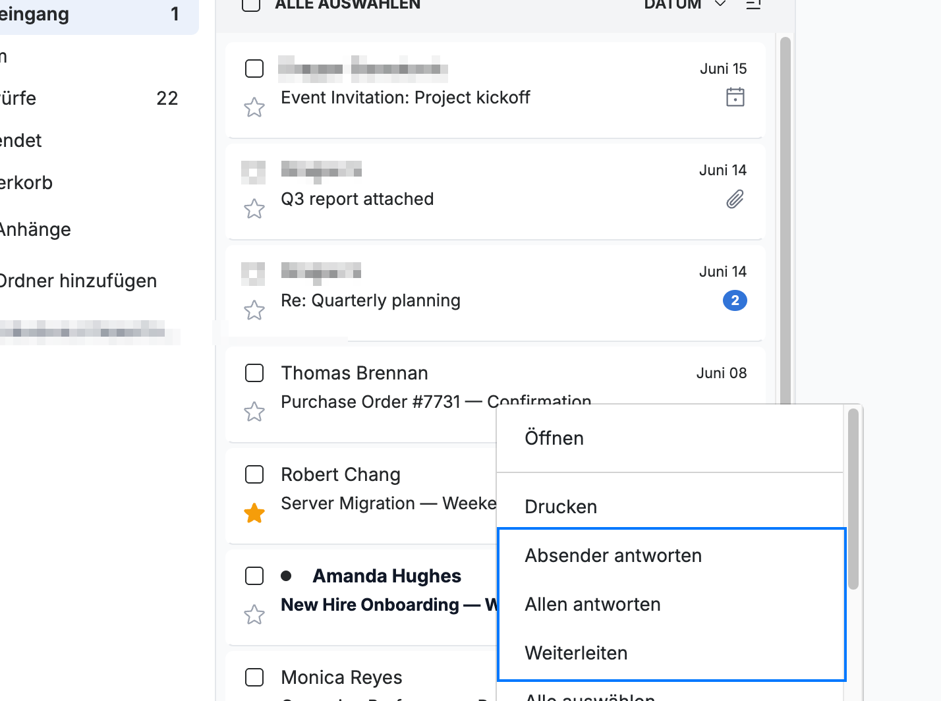Tick the ALLE AUSWÄHLEN checkbox
The image size is (941, 701).
tap(251, 4)
